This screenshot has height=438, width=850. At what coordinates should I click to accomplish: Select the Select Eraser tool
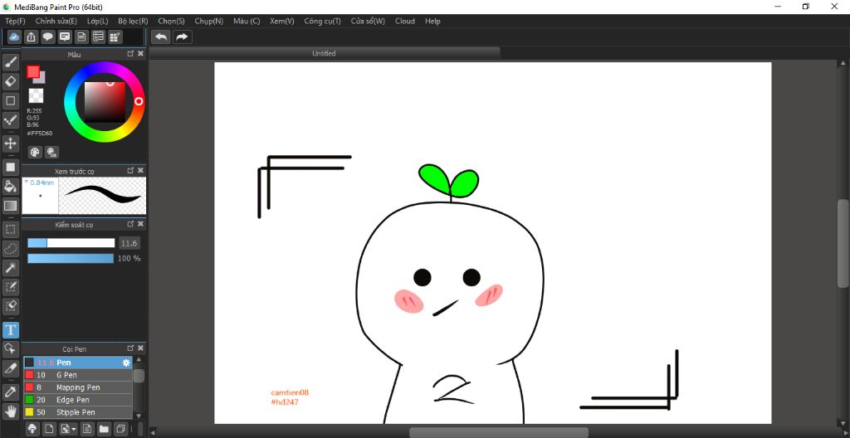tap(10, 306)
